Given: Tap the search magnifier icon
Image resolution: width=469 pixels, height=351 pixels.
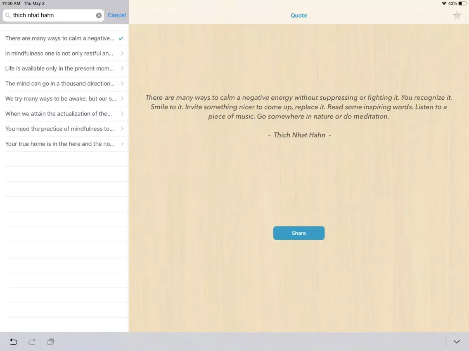Looking at the screenshot, I should 8,15.
